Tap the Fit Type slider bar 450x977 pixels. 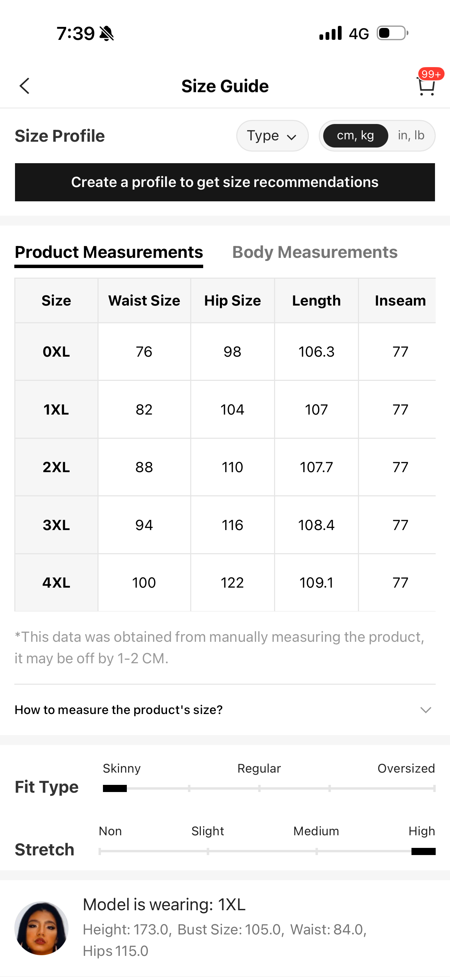[x=269, y=788]
